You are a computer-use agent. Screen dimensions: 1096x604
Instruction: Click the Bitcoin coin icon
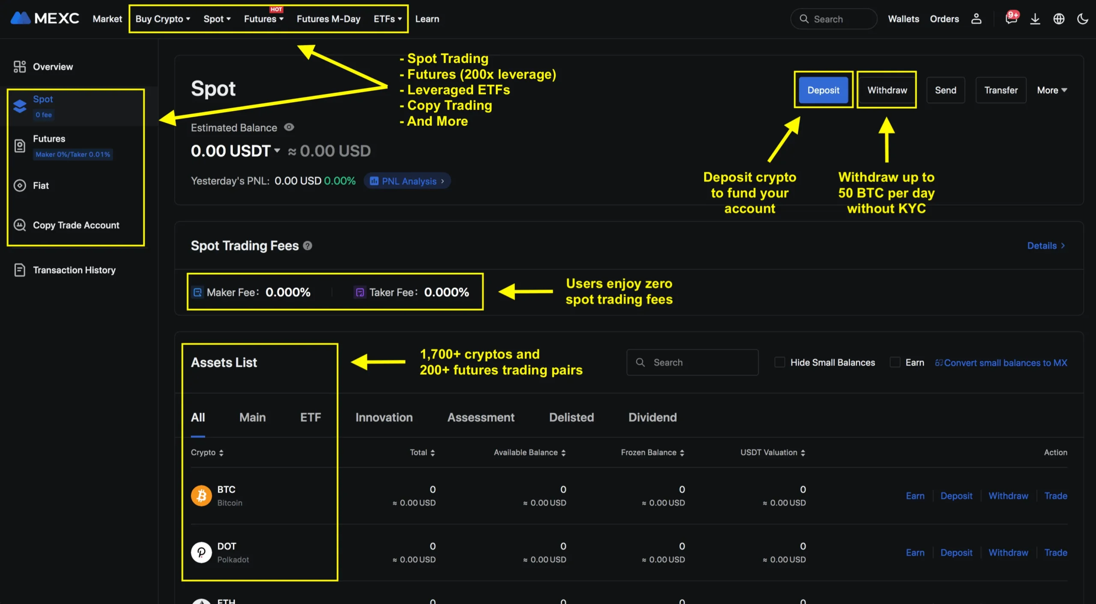tap(201, 495)
